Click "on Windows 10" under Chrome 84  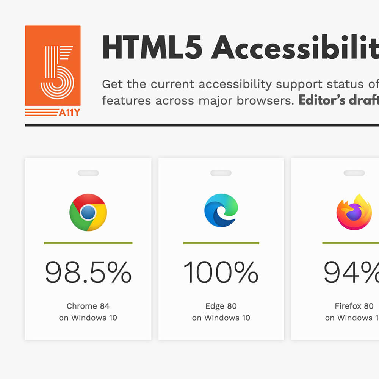(88, 318)
